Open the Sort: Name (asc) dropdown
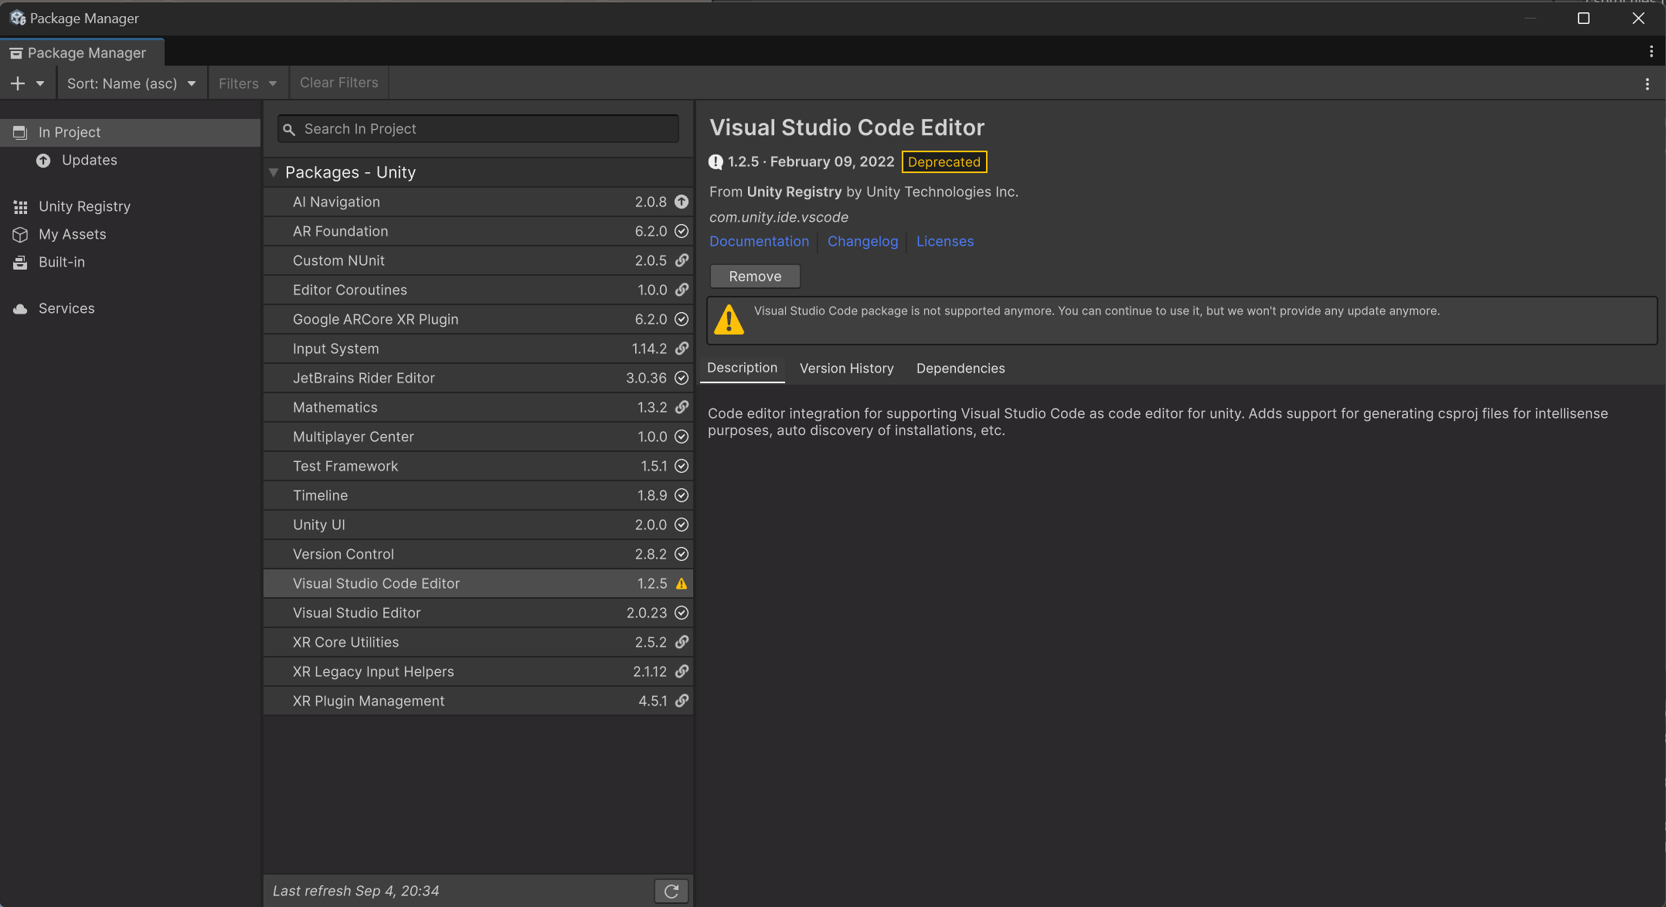 pyautogui.click(x=131, y=83)
